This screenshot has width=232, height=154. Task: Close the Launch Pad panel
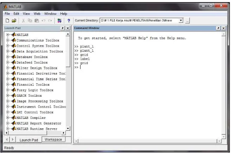[68, 28]
